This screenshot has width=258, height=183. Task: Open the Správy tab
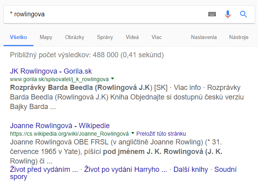coord(105,37)
